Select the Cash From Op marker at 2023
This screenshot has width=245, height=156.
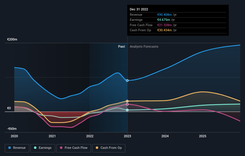tap(127, 101)
